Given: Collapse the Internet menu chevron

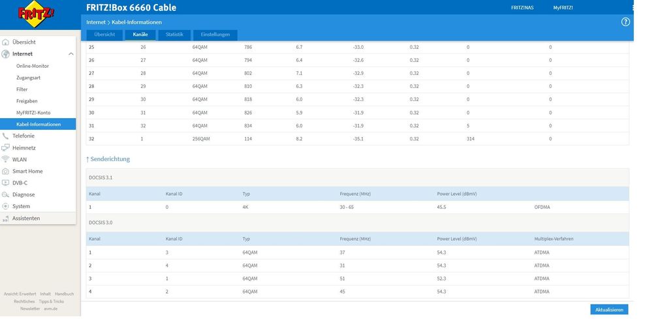Looking at the screenshot, I should coord(70,54).
